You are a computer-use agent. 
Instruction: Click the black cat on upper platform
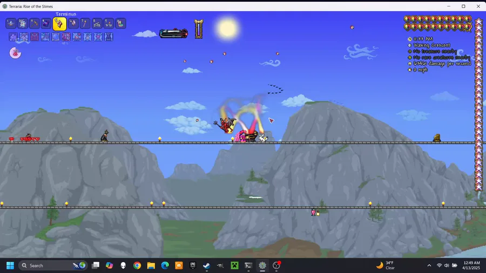[105, 136]
